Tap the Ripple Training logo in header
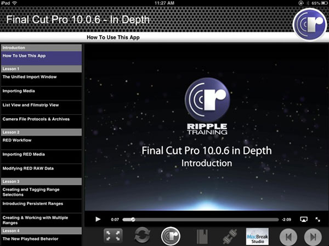The height and width of the screenshot is (246, 329). click(x=310, y=24)
